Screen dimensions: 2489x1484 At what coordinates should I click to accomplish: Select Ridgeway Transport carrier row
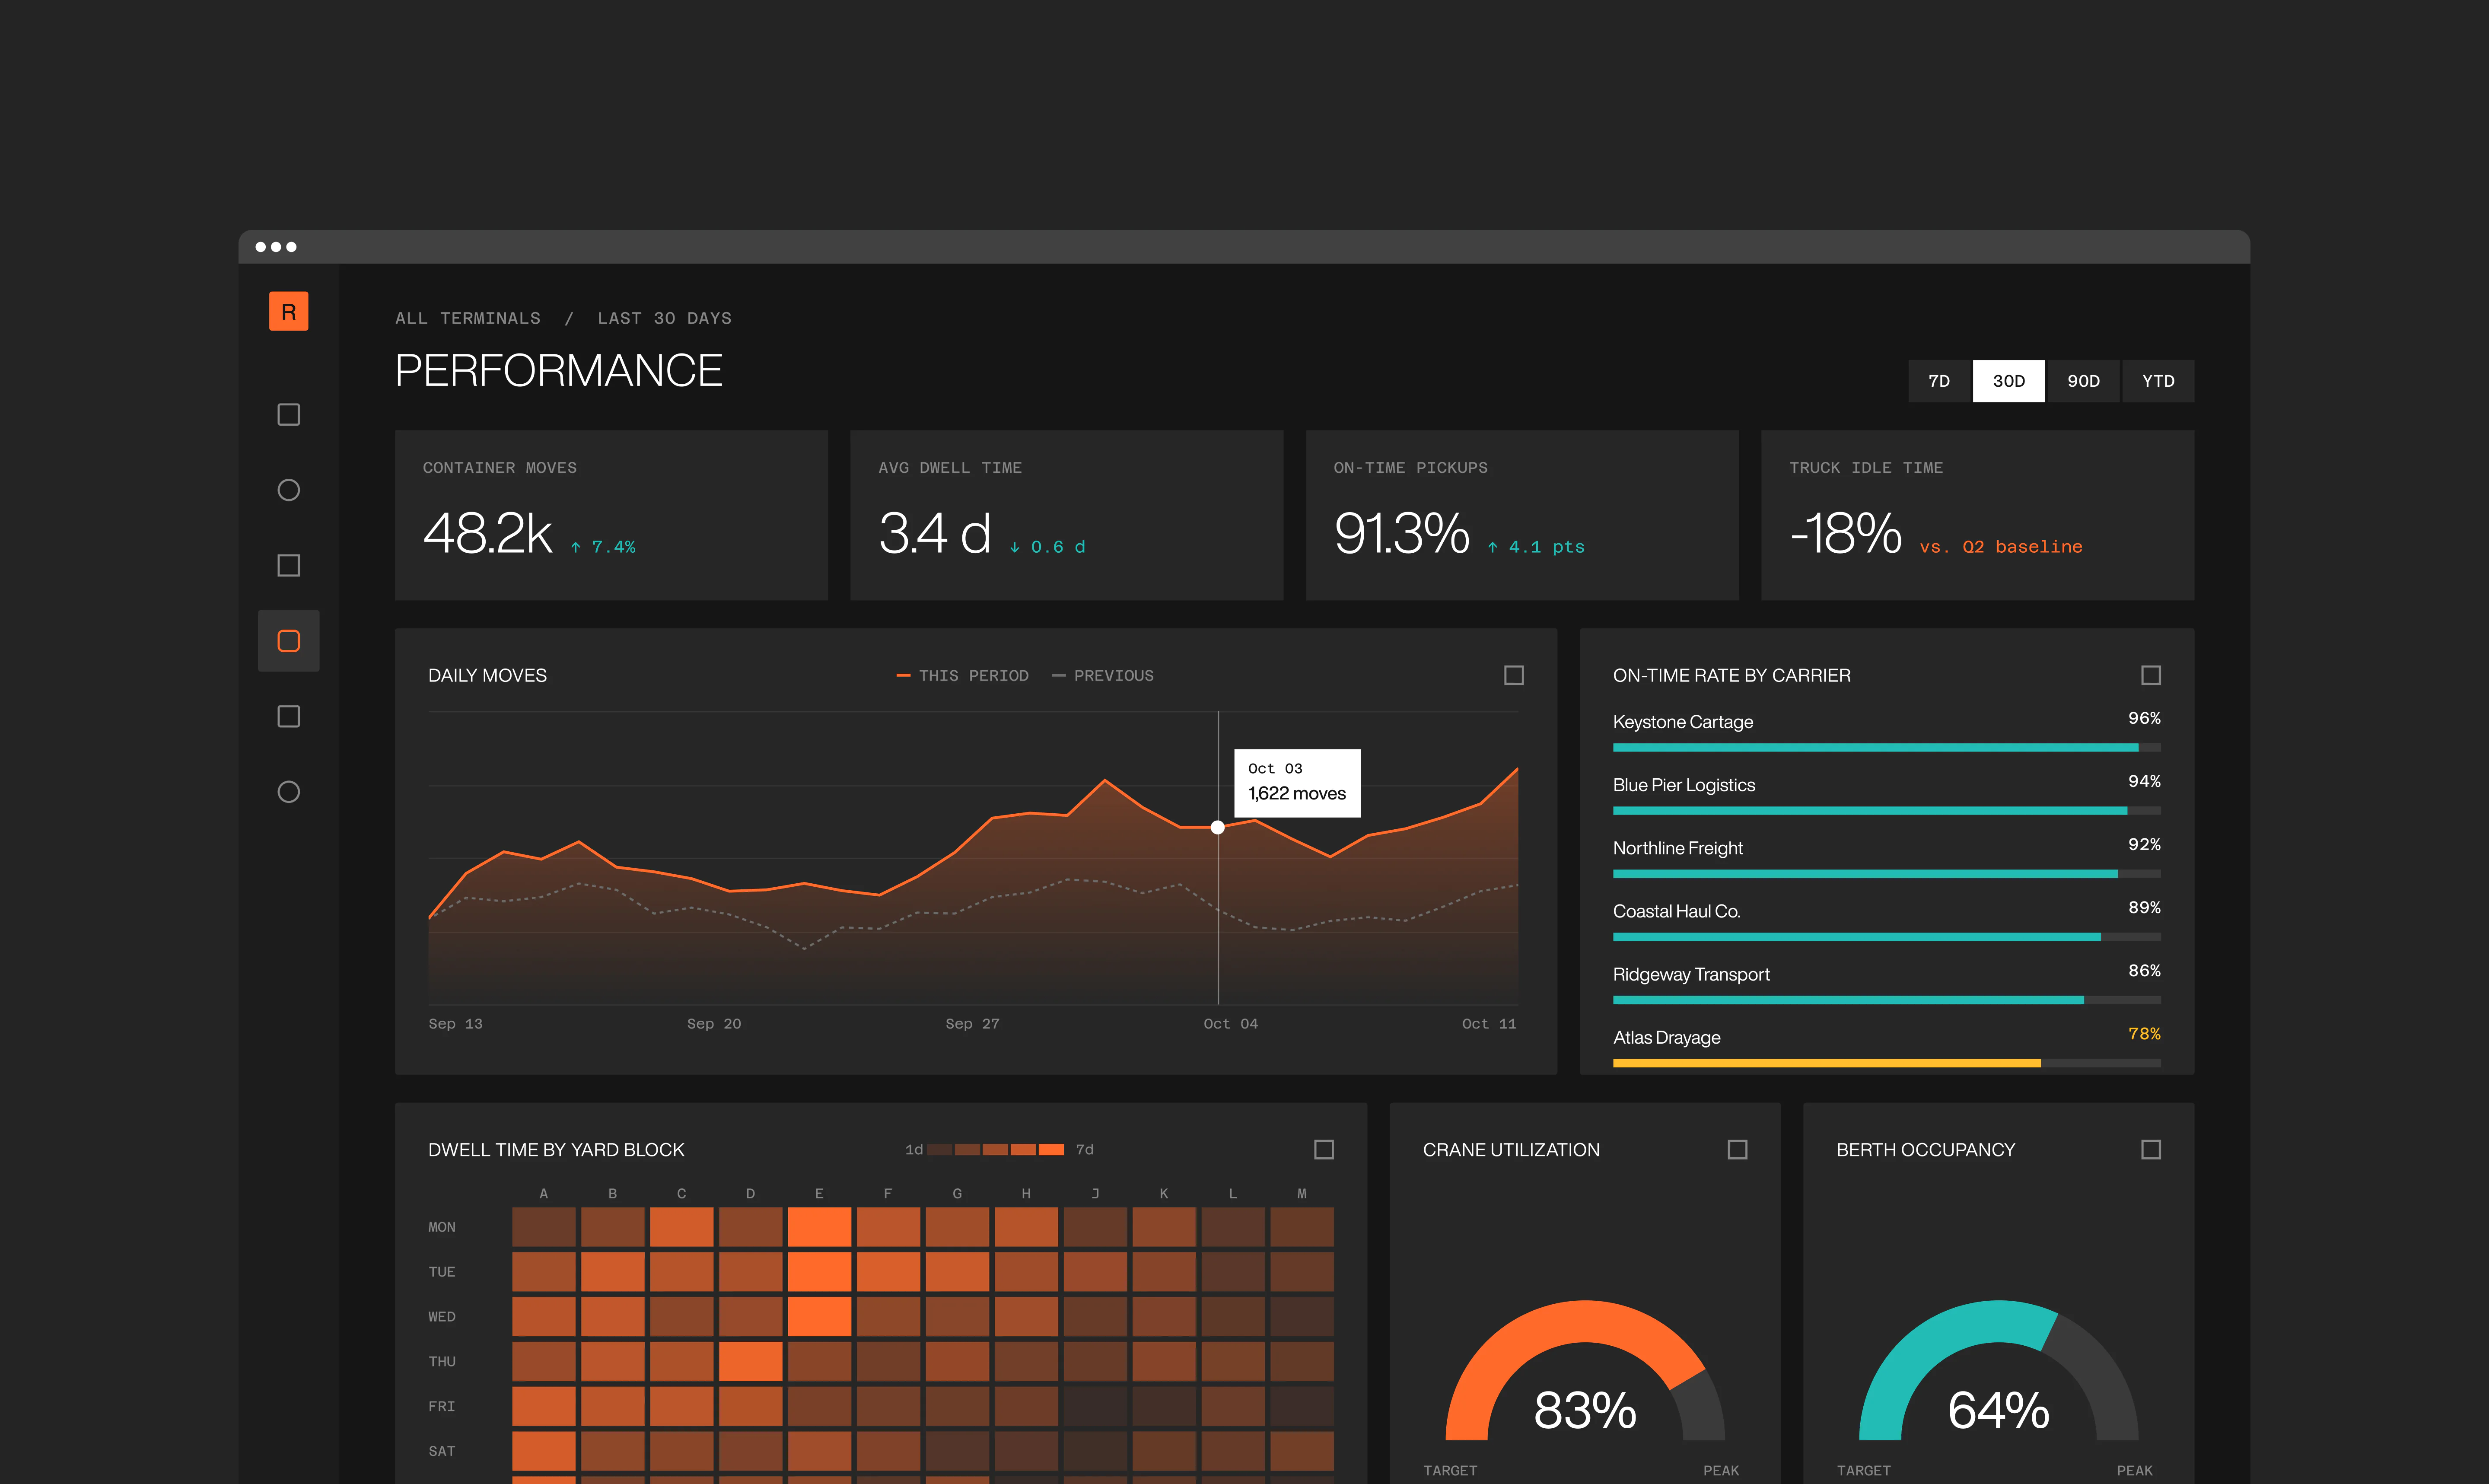(x=1886, y=984)
